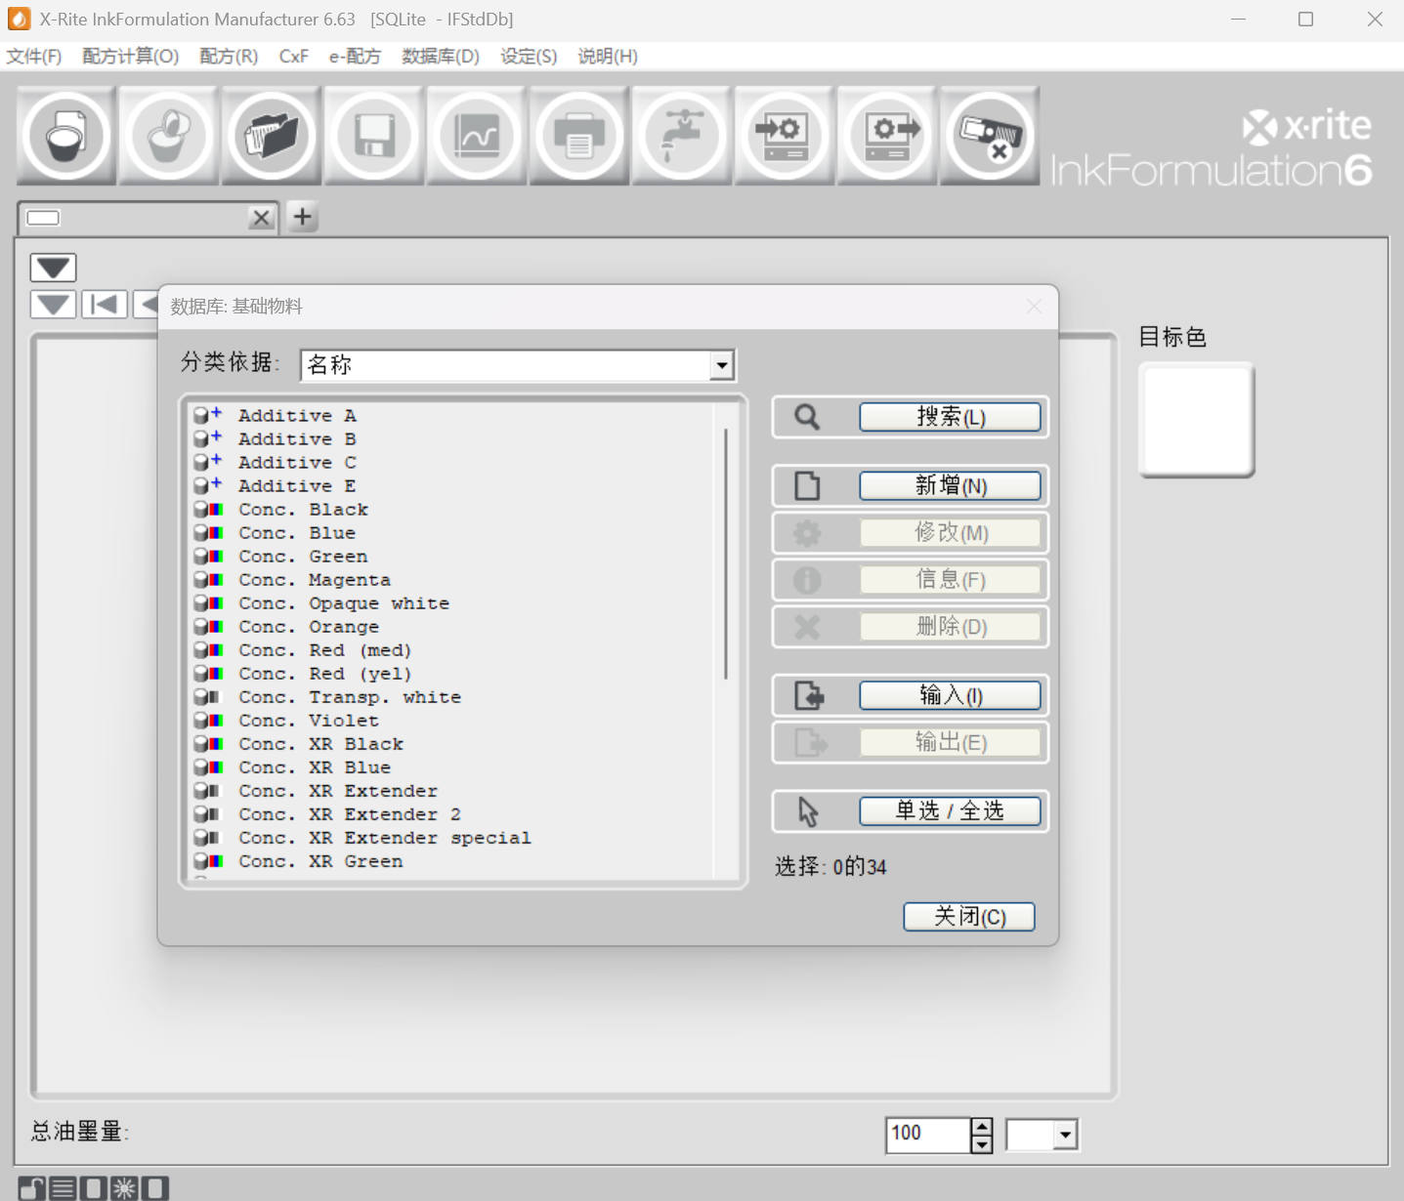The height and width of the screenshot is (1201, 1404).
Task: Close the 数据库: 基础物料 dialog with X
Action: [1034, 307]
